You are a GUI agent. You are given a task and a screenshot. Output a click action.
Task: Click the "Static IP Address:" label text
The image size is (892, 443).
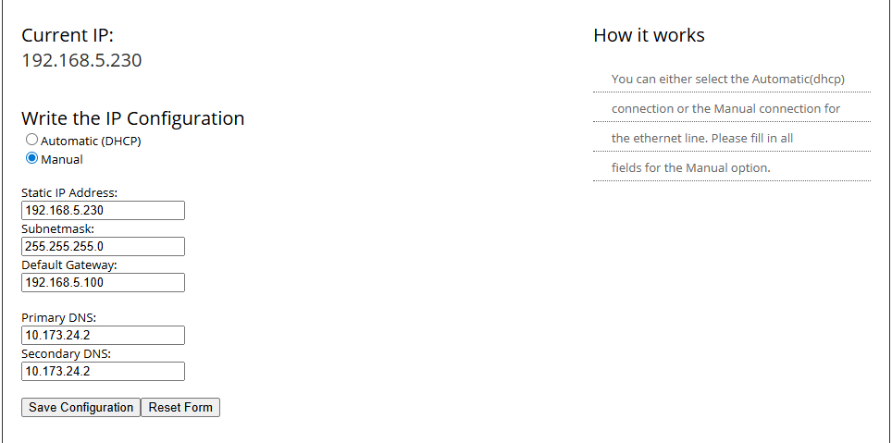pyautogui.click(x=69, y=193)
